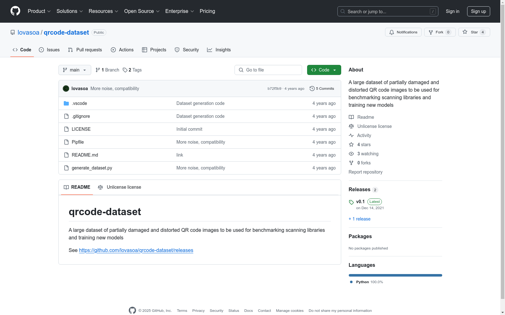Click the .gitignore file icon
The height and width of the screenshot is (315, 505).
click(66, 116)
